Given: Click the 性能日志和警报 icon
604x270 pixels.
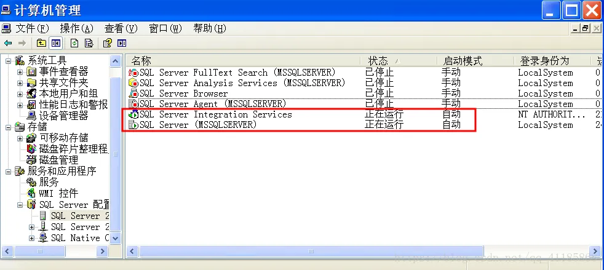Looking at the screenshot, I should [x=31, y=105].
